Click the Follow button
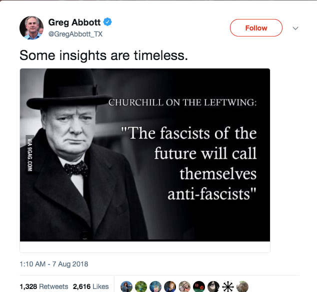Screen dimensions: 317x292 (x=256, y=28)
